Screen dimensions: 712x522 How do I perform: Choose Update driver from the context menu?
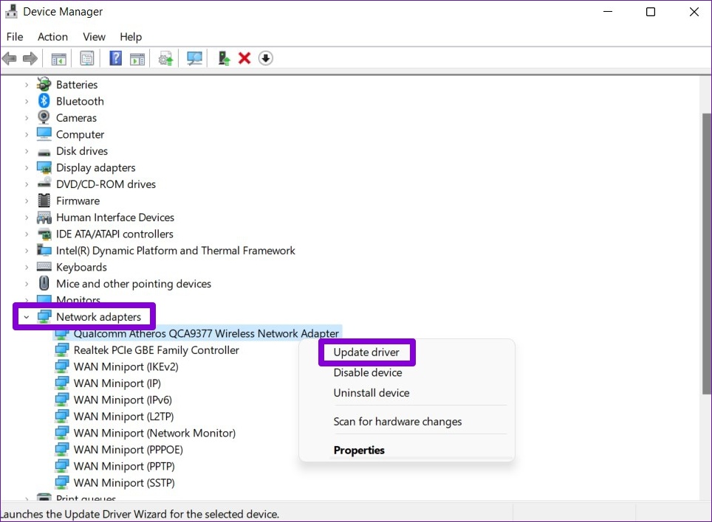click(367, 352)
